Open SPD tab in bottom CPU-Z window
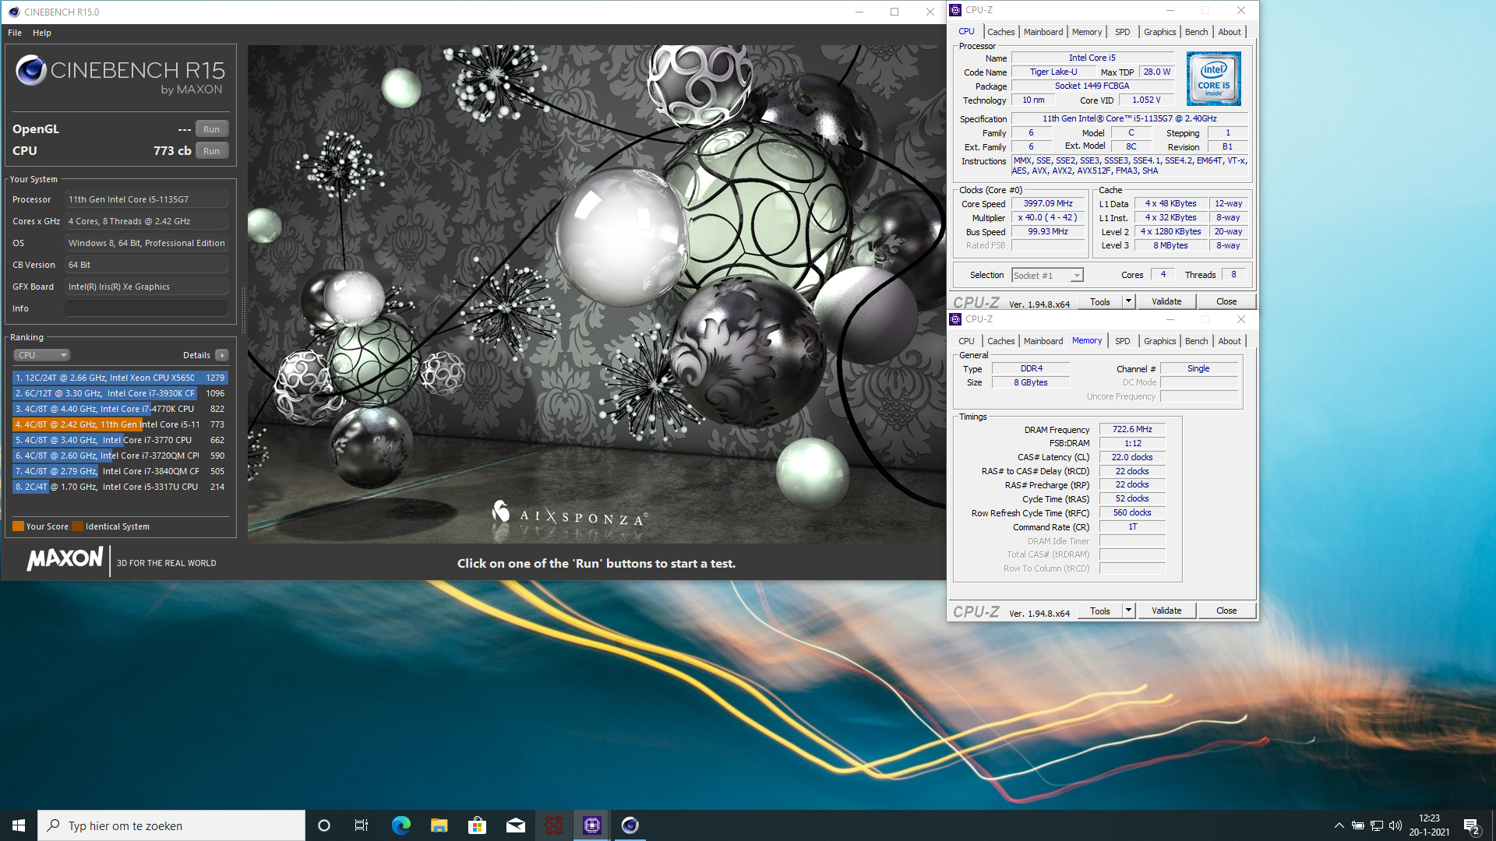 [x=1122, y=341]
